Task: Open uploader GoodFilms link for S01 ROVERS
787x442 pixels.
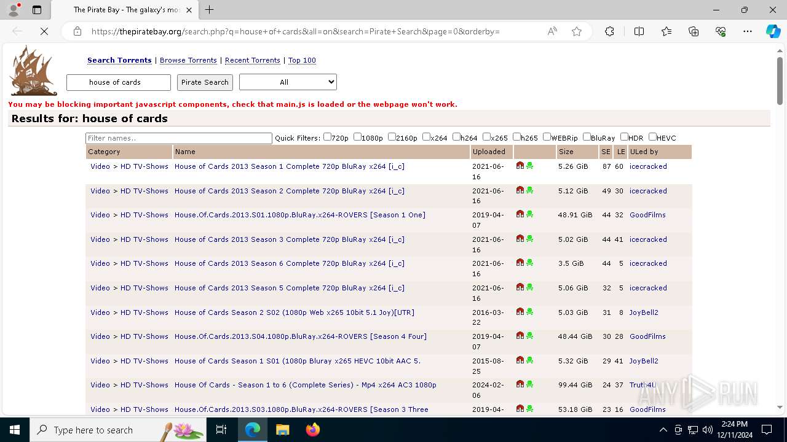Action: [x=647, y=215]
